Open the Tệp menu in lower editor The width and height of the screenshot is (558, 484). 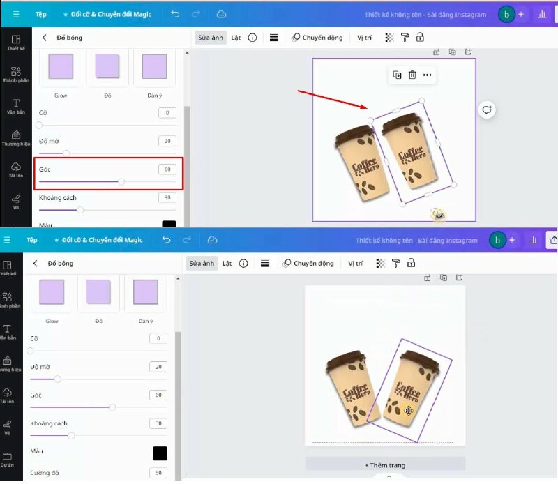click(31, 240)
